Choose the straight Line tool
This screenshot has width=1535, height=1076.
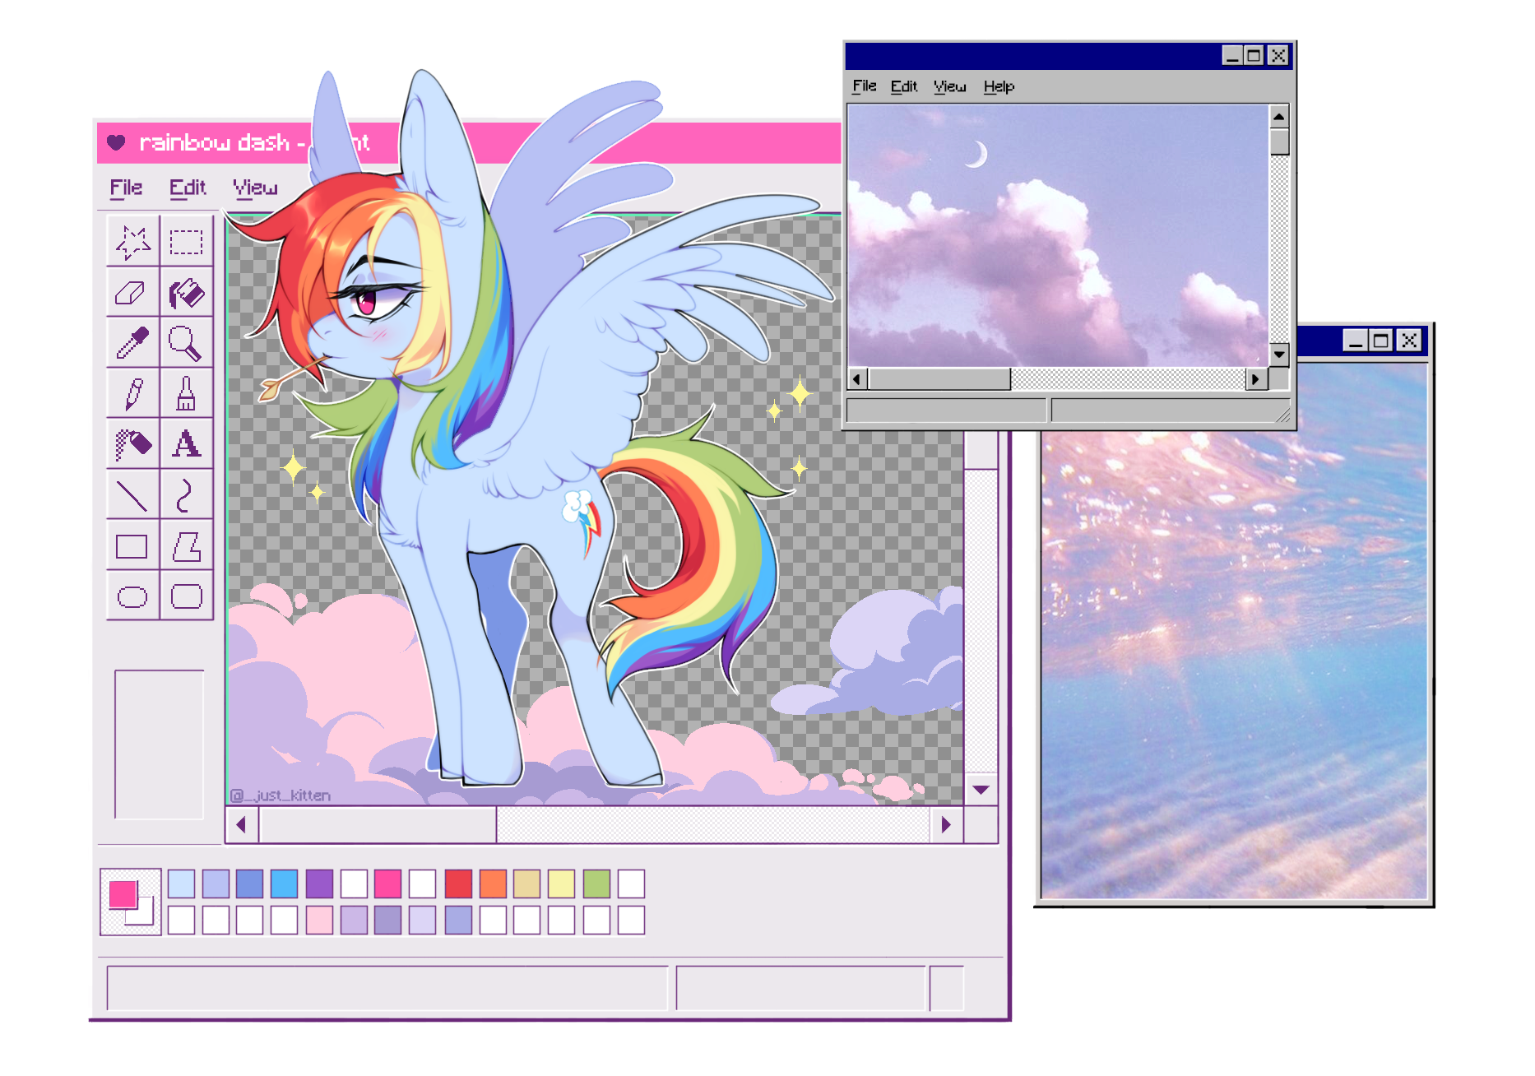pos(132,495)
